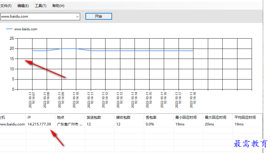Click the y-axis label 25
This screenshot has width=270, height=153.
pyautogui.click(x=12, y=38)
